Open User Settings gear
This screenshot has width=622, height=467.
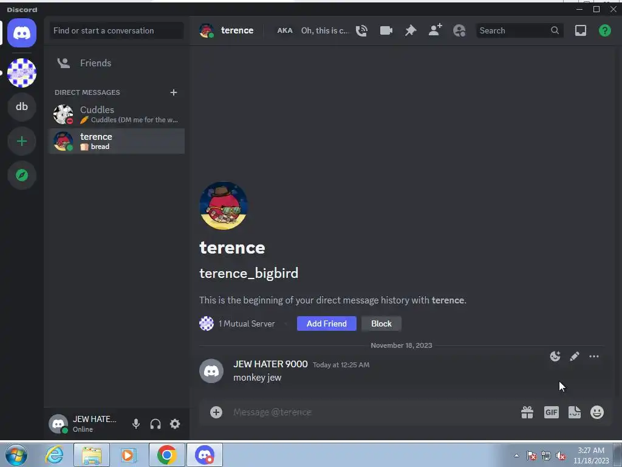click(175, 424)
